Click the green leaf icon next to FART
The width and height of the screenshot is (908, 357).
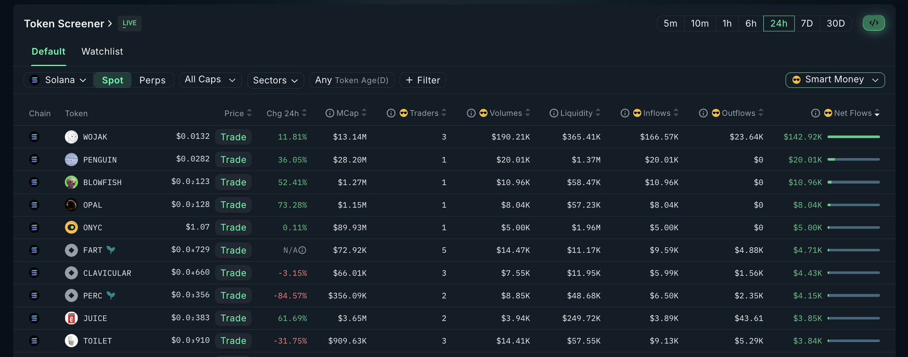coord(111,250)
